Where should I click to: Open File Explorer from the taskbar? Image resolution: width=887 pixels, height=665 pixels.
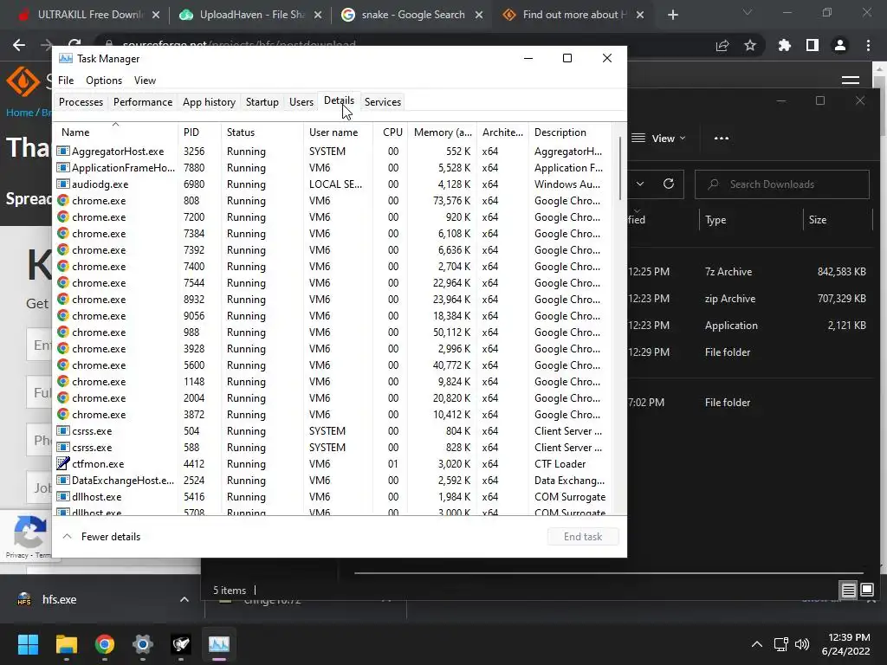66,644
